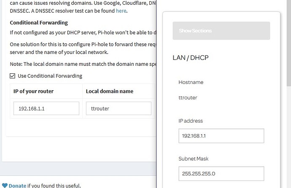Select the ttrouter hostname value text

[x=188, y=97]
